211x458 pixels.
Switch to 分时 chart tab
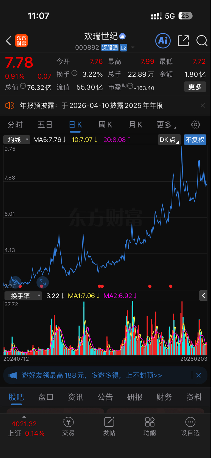tap(15, 125)
